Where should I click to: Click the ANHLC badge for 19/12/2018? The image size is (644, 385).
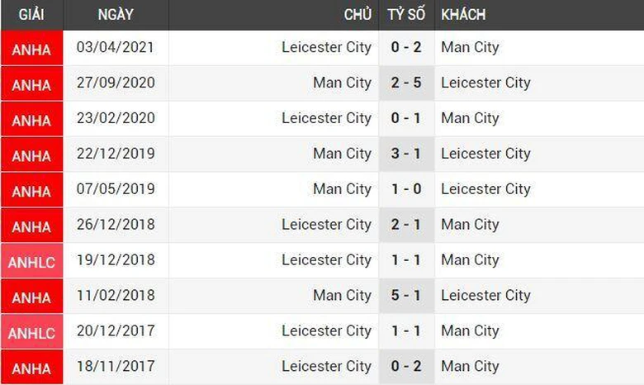(31, 261)
